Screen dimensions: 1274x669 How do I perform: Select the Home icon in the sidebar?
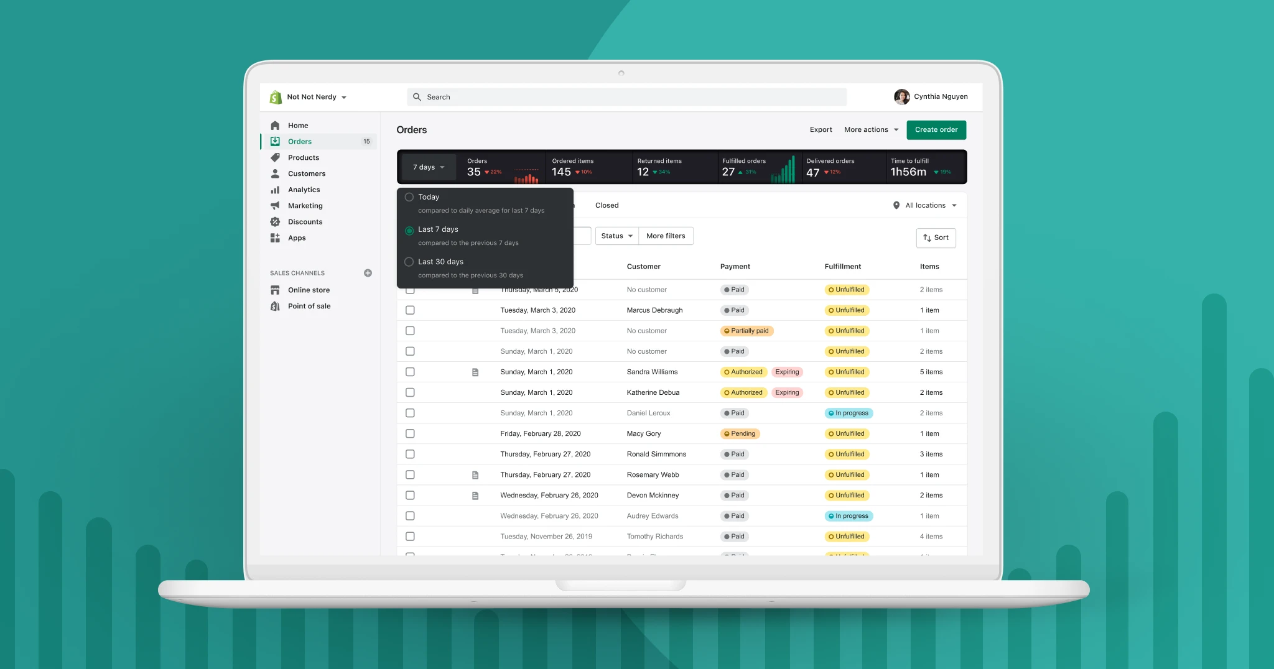click(x=275, y=125)
